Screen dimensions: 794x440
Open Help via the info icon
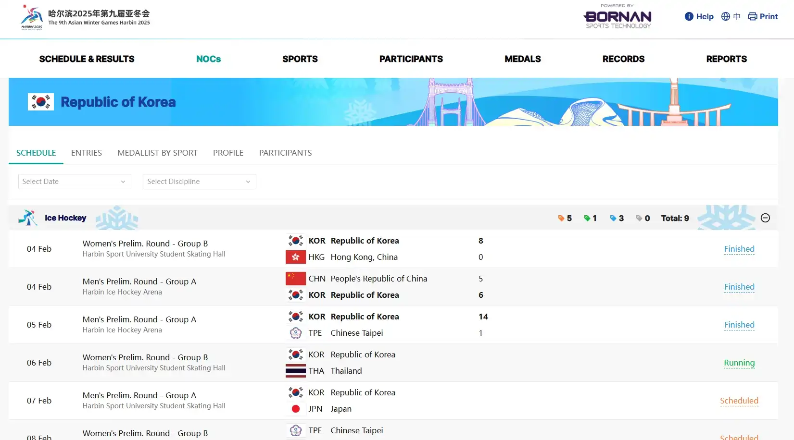tap(689, 16)
